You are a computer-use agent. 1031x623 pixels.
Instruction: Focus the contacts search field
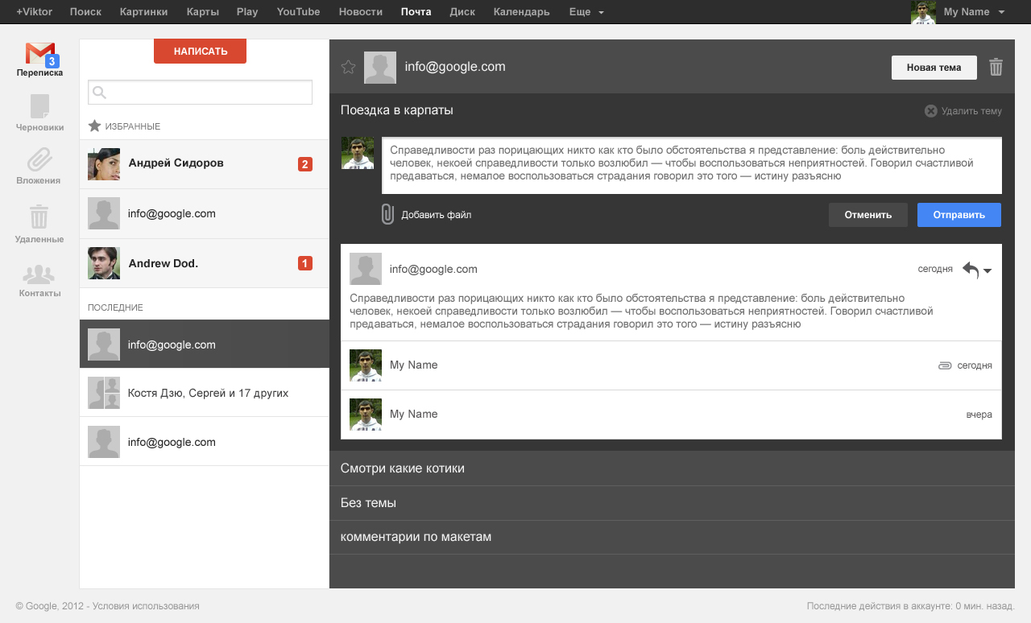200,93
